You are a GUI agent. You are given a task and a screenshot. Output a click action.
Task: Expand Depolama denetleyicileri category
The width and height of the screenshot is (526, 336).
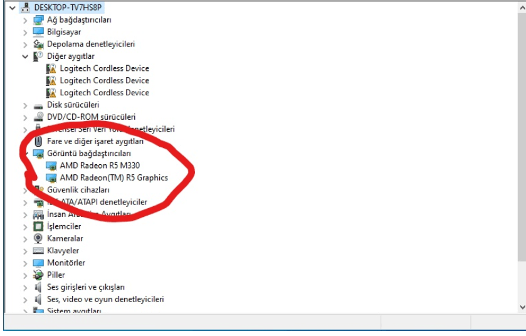point(25,45)
